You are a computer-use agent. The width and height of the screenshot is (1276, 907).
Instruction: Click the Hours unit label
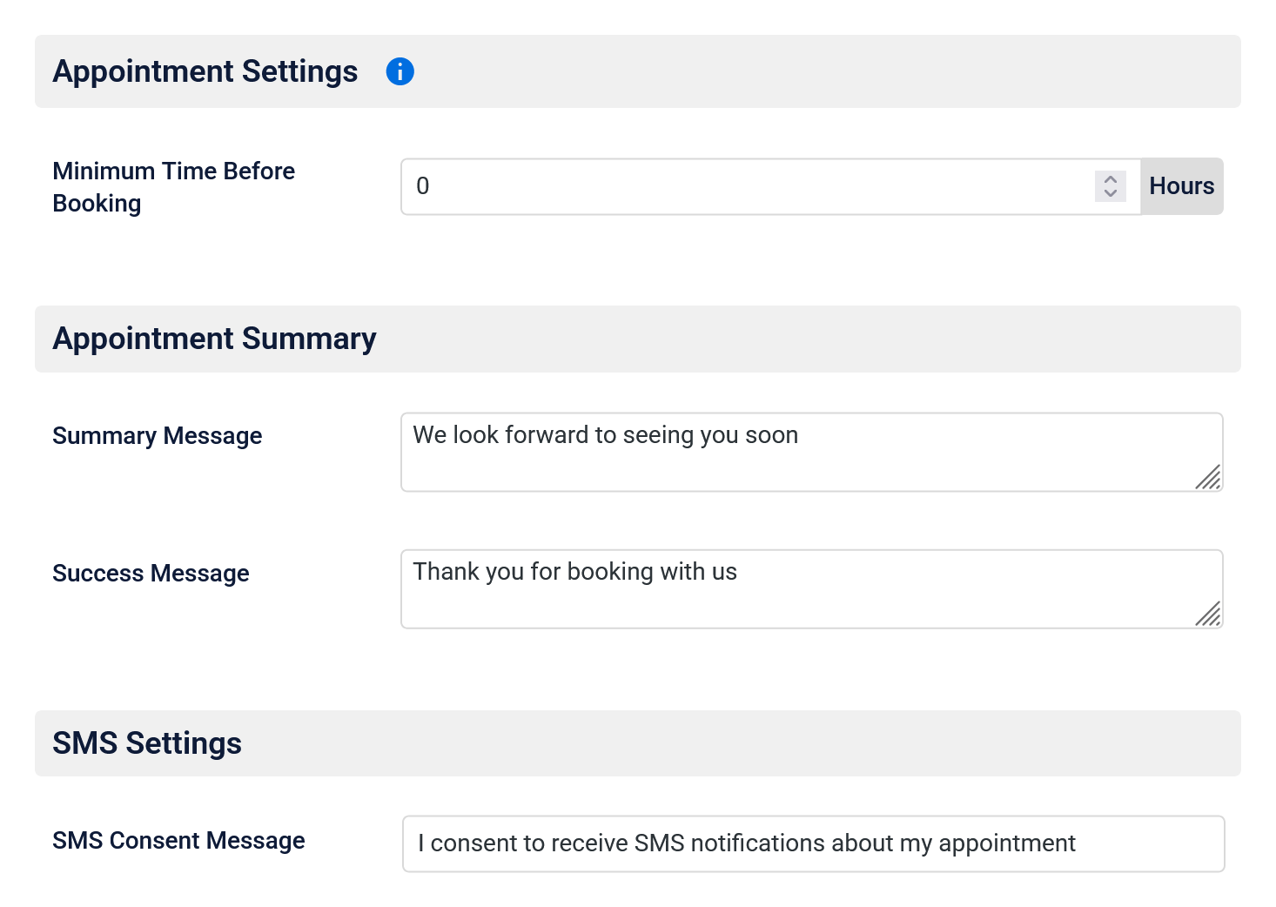pos(1181,185)
